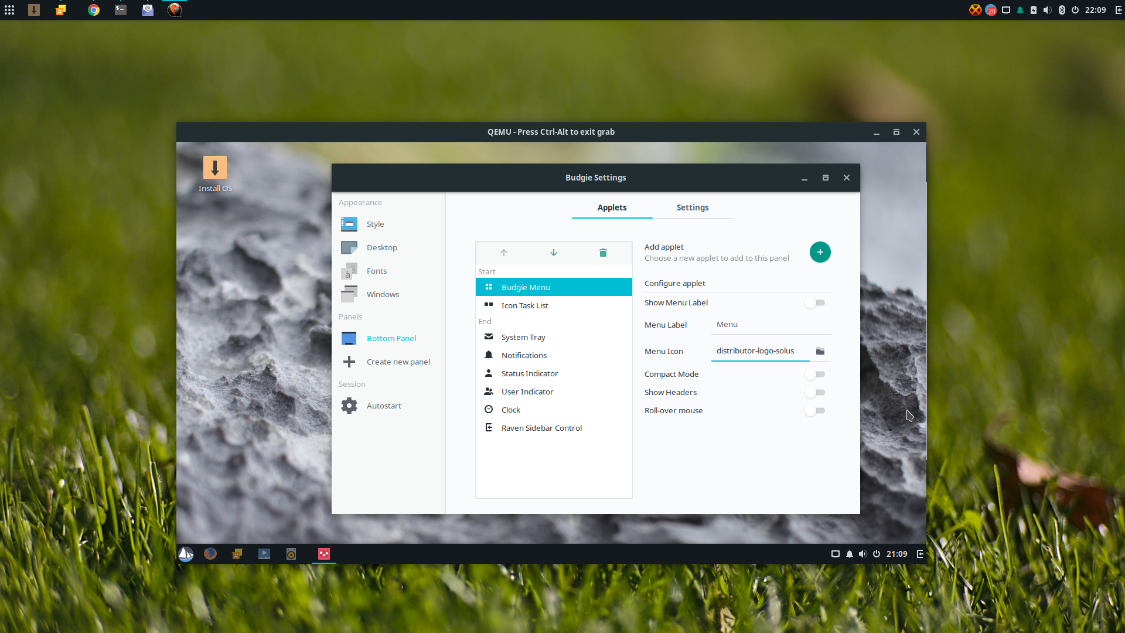Toggle the Compact Mode switch
This screenshot has height=633, width=1125.
815,374
